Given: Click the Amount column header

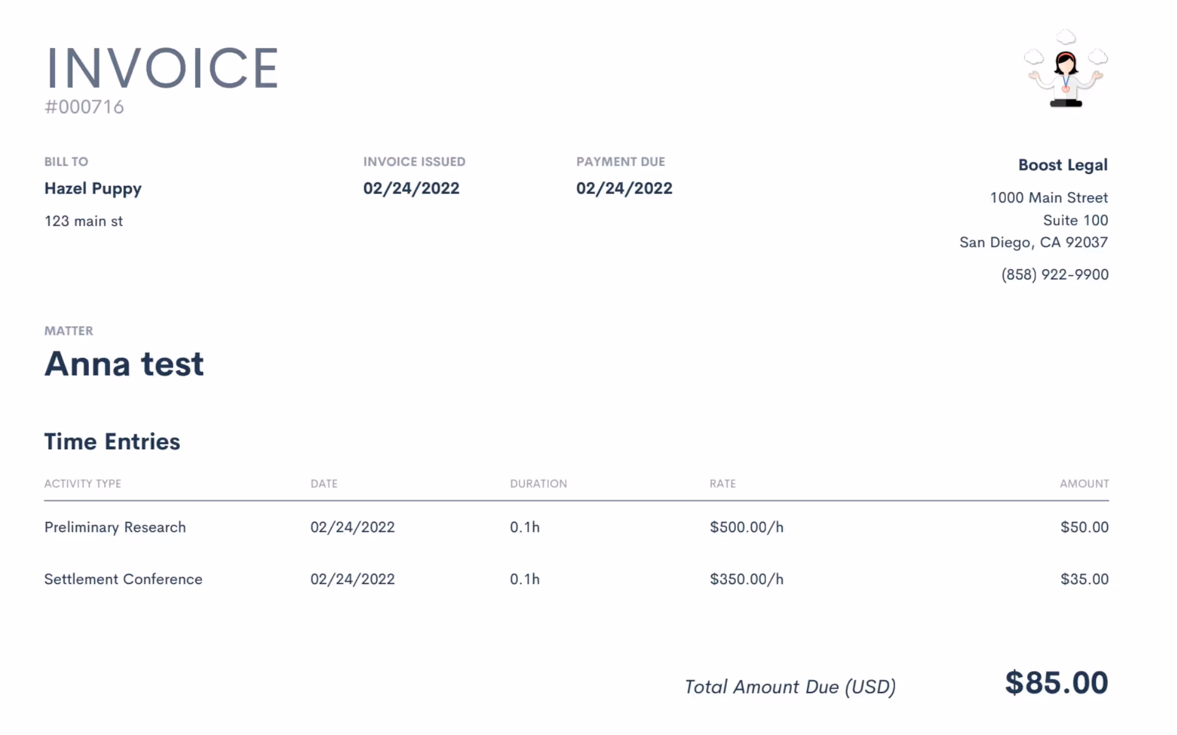Looking at the screenshot, I should tap(1083, 483).
